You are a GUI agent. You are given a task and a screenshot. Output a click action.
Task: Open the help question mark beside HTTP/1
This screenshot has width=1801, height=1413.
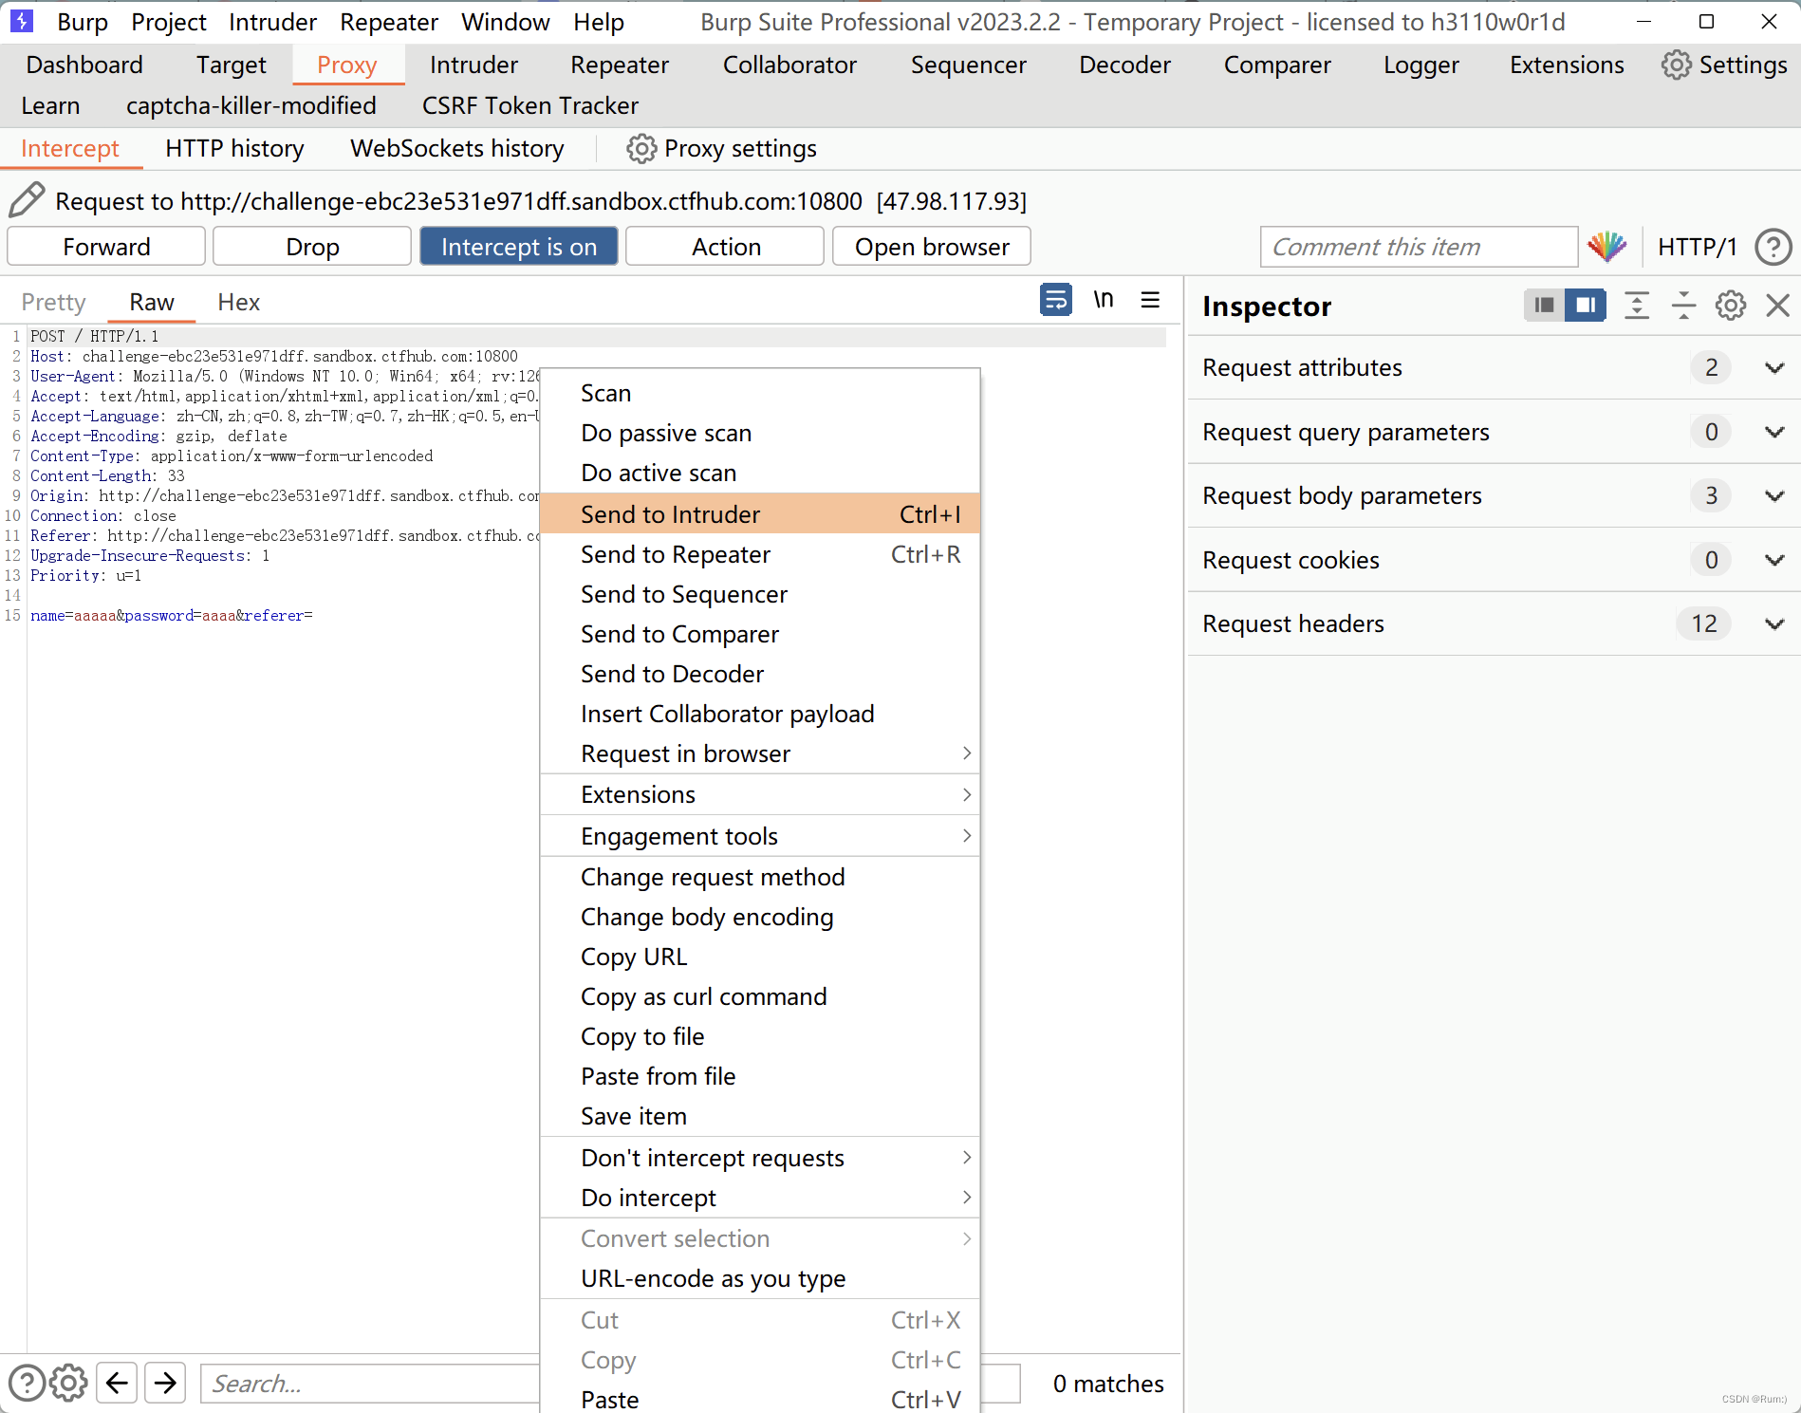tap(1773, 247)
